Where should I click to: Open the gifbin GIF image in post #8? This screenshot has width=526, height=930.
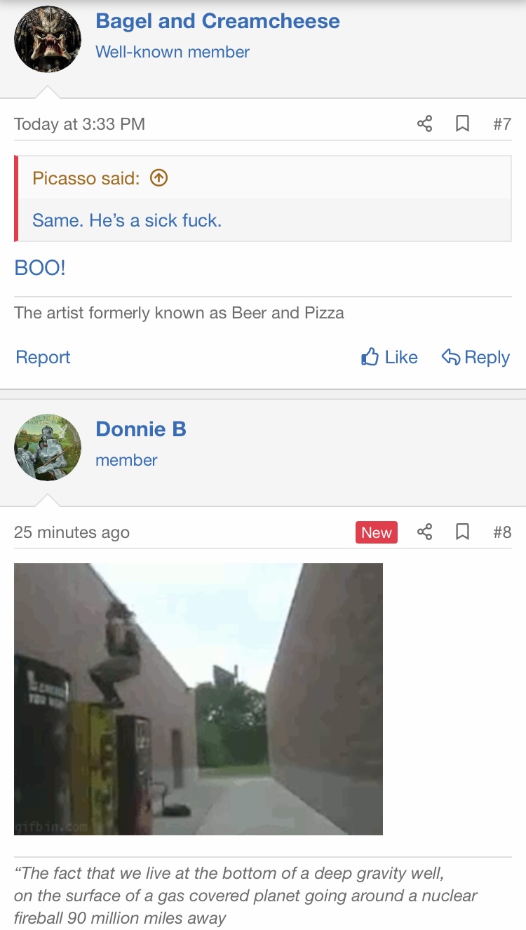(198, 699)
